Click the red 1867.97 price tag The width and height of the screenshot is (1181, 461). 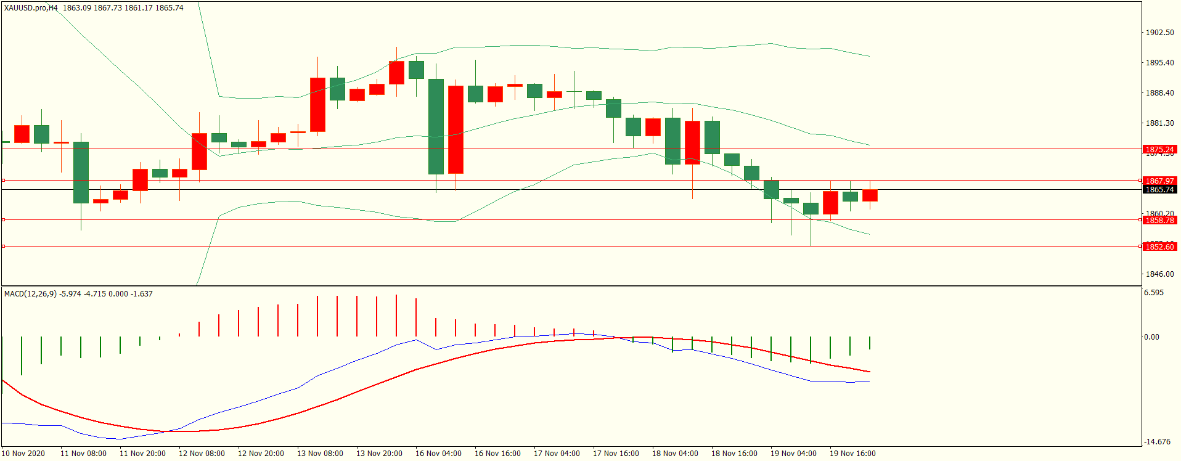pyautogui.click(x=1159, y=181)
